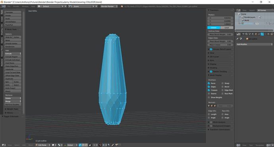Enable edge Length info checkbox
Viewport: 274px width, 147px height.
pos(209,114)
